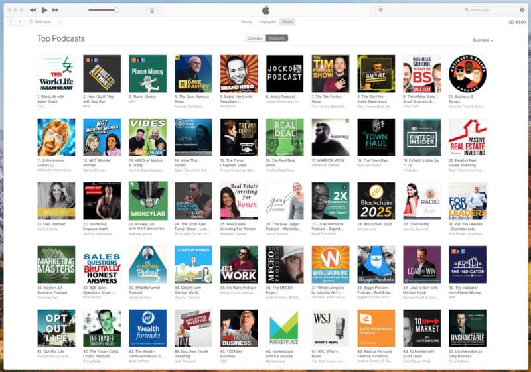Open the Business School Without the BS artwork
The width and height of the screenshot is (531, 372).
[422, 74]
